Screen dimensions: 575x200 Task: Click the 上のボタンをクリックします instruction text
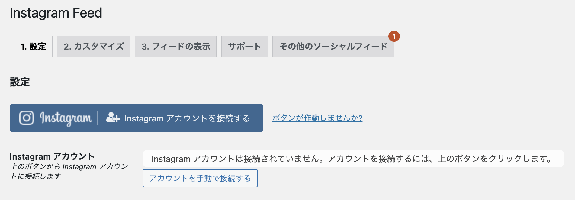pos(495,159)
